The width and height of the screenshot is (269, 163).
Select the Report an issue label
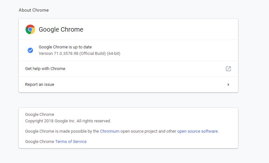pos(40,85)
